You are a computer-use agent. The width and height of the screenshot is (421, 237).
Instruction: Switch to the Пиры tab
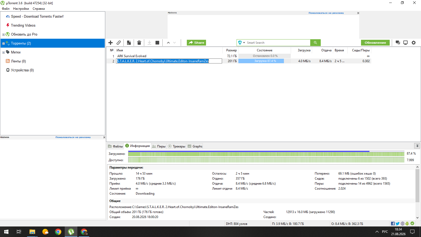tap(159, 146)
